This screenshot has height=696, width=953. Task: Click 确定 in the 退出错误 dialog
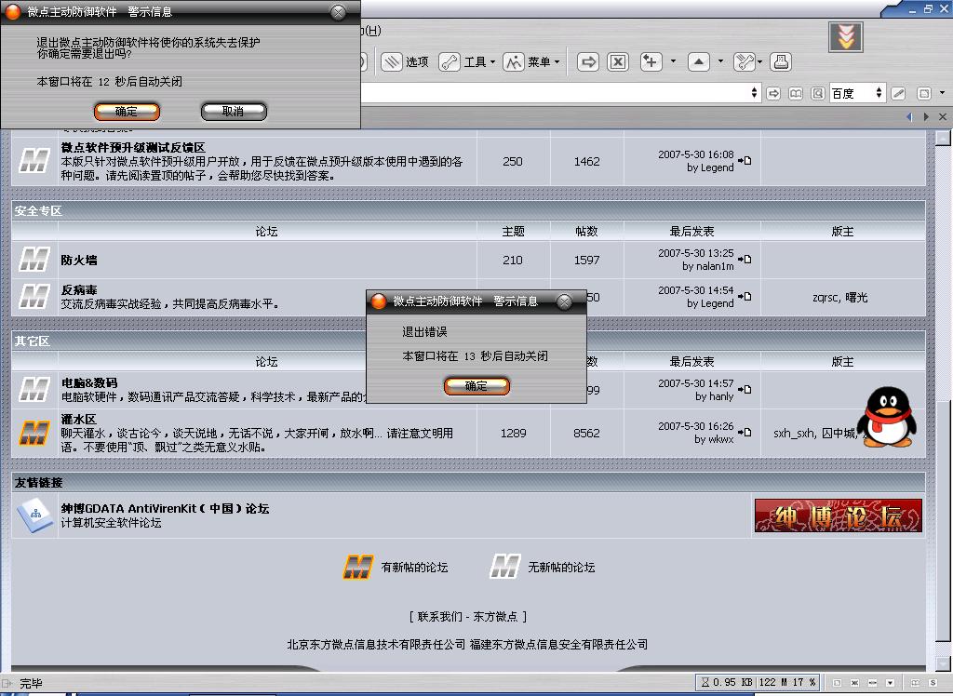476,386
